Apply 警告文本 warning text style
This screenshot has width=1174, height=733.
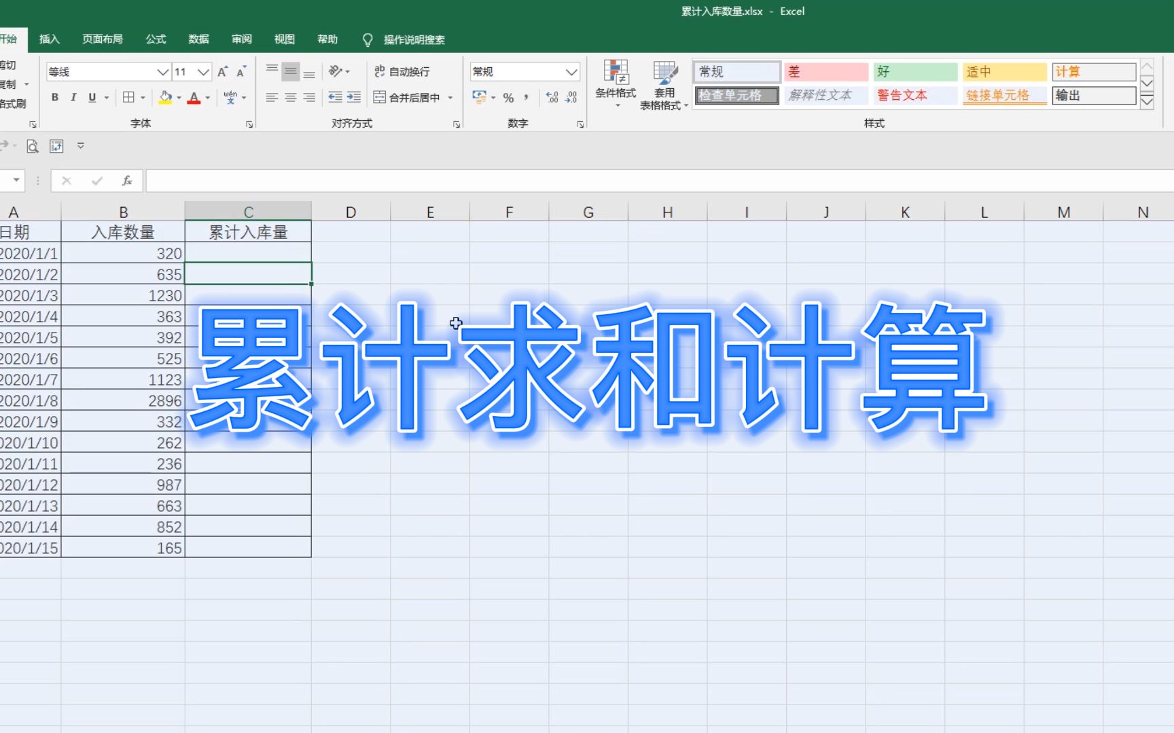click(915, 96)
